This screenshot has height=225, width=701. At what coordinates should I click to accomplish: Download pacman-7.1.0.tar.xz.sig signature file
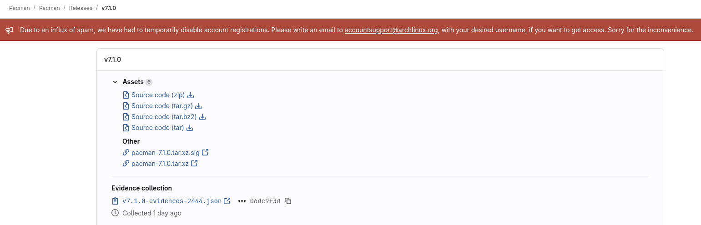[165, 152]
